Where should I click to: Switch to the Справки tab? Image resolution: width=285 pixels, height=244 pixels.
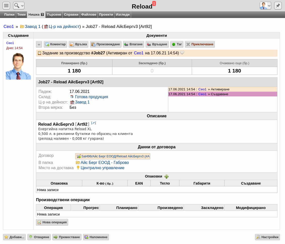point(71,15)
